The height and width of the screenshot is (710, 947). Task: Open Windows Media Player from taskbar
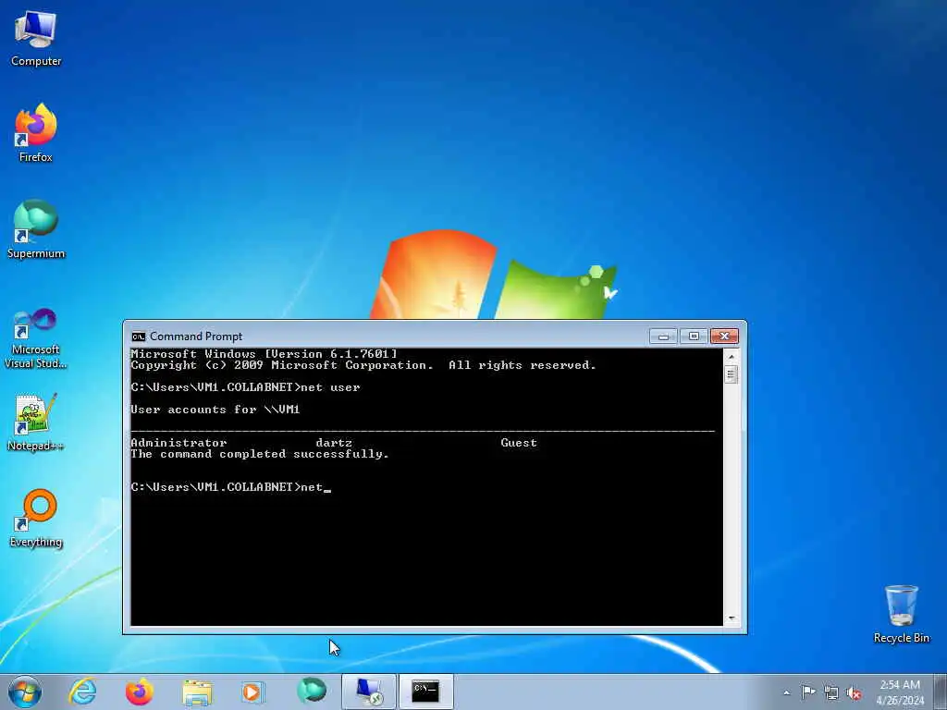(x=252, y=692)
